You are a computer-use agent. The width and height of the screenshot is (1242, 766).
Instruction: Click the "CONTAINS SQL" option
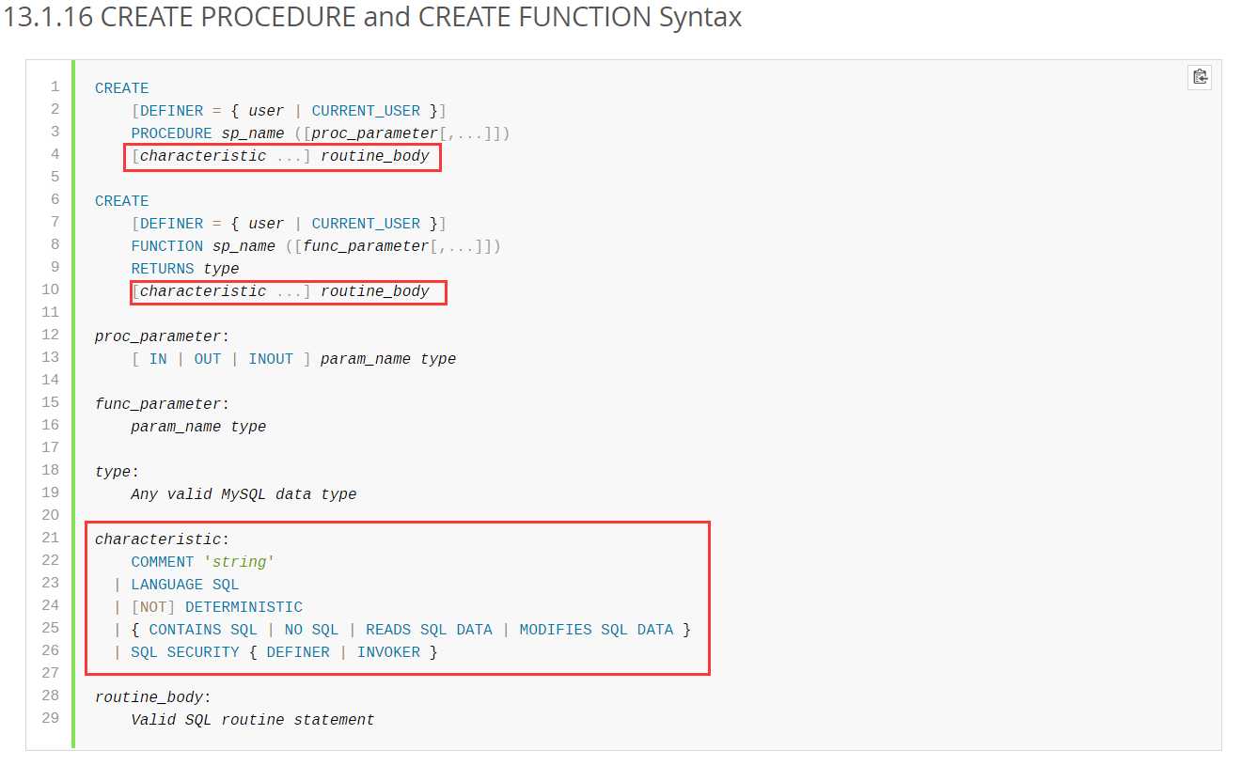pyautogui.click(x=203, y=630)
